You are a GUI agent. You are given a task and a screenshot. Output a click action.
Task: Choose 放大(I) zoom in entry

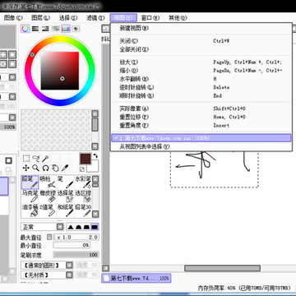[201, 62]
